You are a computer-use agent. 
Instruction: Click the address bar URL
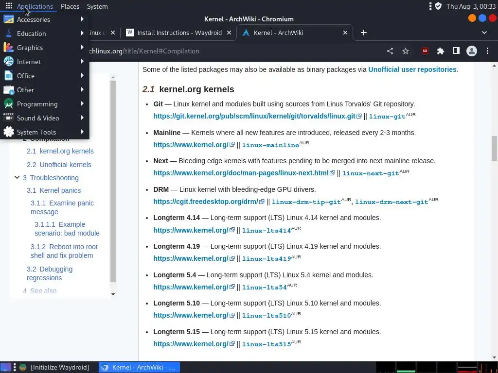tap(144, 51)
